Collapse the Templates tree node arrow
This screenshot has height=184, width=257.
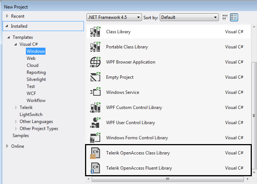click(x=9, y=37)
